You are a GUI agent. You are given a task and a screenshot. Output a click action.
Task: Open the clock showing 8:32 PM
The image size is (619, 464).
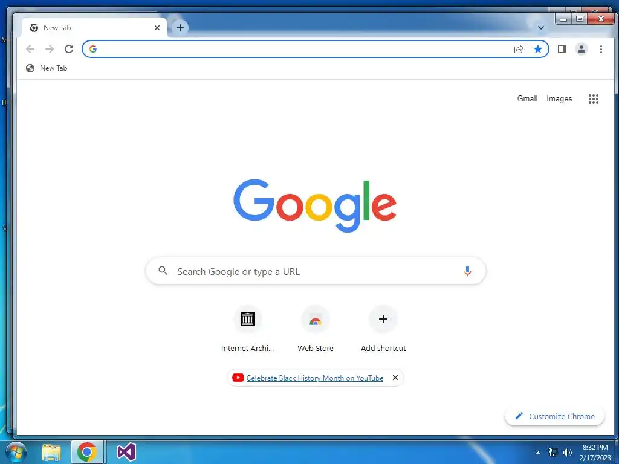tap(595, 453)
